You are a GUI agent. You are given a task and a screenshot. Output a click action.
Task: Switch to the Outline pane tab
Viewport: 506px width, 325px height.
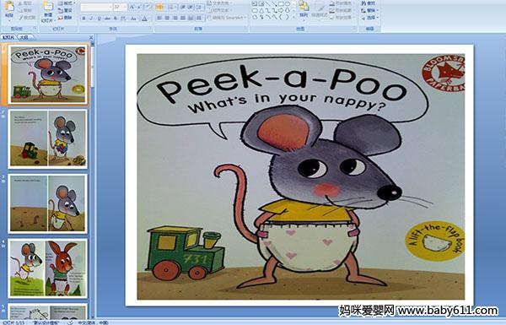pyautogui.click(x=24, y=37)
